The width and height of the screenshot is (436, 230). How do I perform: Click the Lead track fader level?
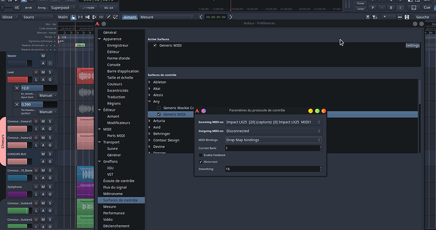tap(20, 79)
